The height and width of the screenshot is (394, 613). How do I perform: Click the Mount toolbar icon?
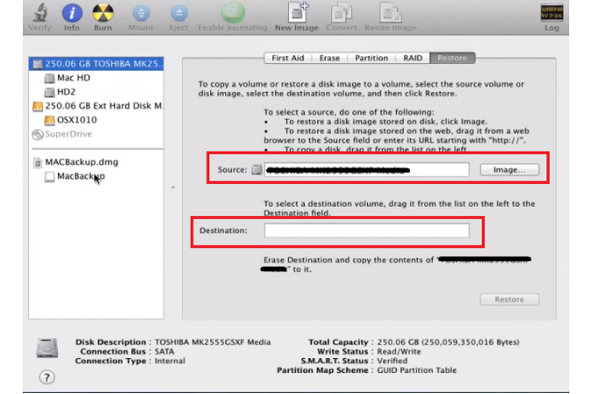(x=141, y=13)
